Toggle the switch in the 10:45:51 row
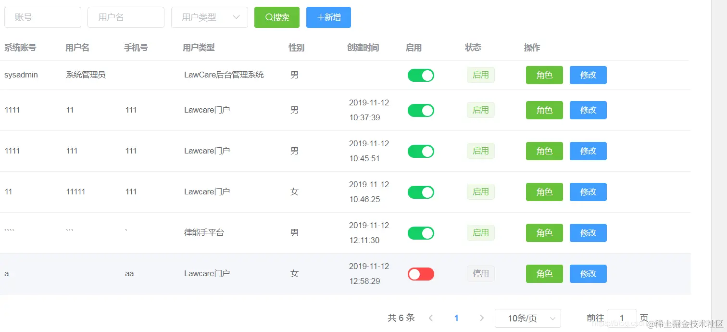 (421, 152)
